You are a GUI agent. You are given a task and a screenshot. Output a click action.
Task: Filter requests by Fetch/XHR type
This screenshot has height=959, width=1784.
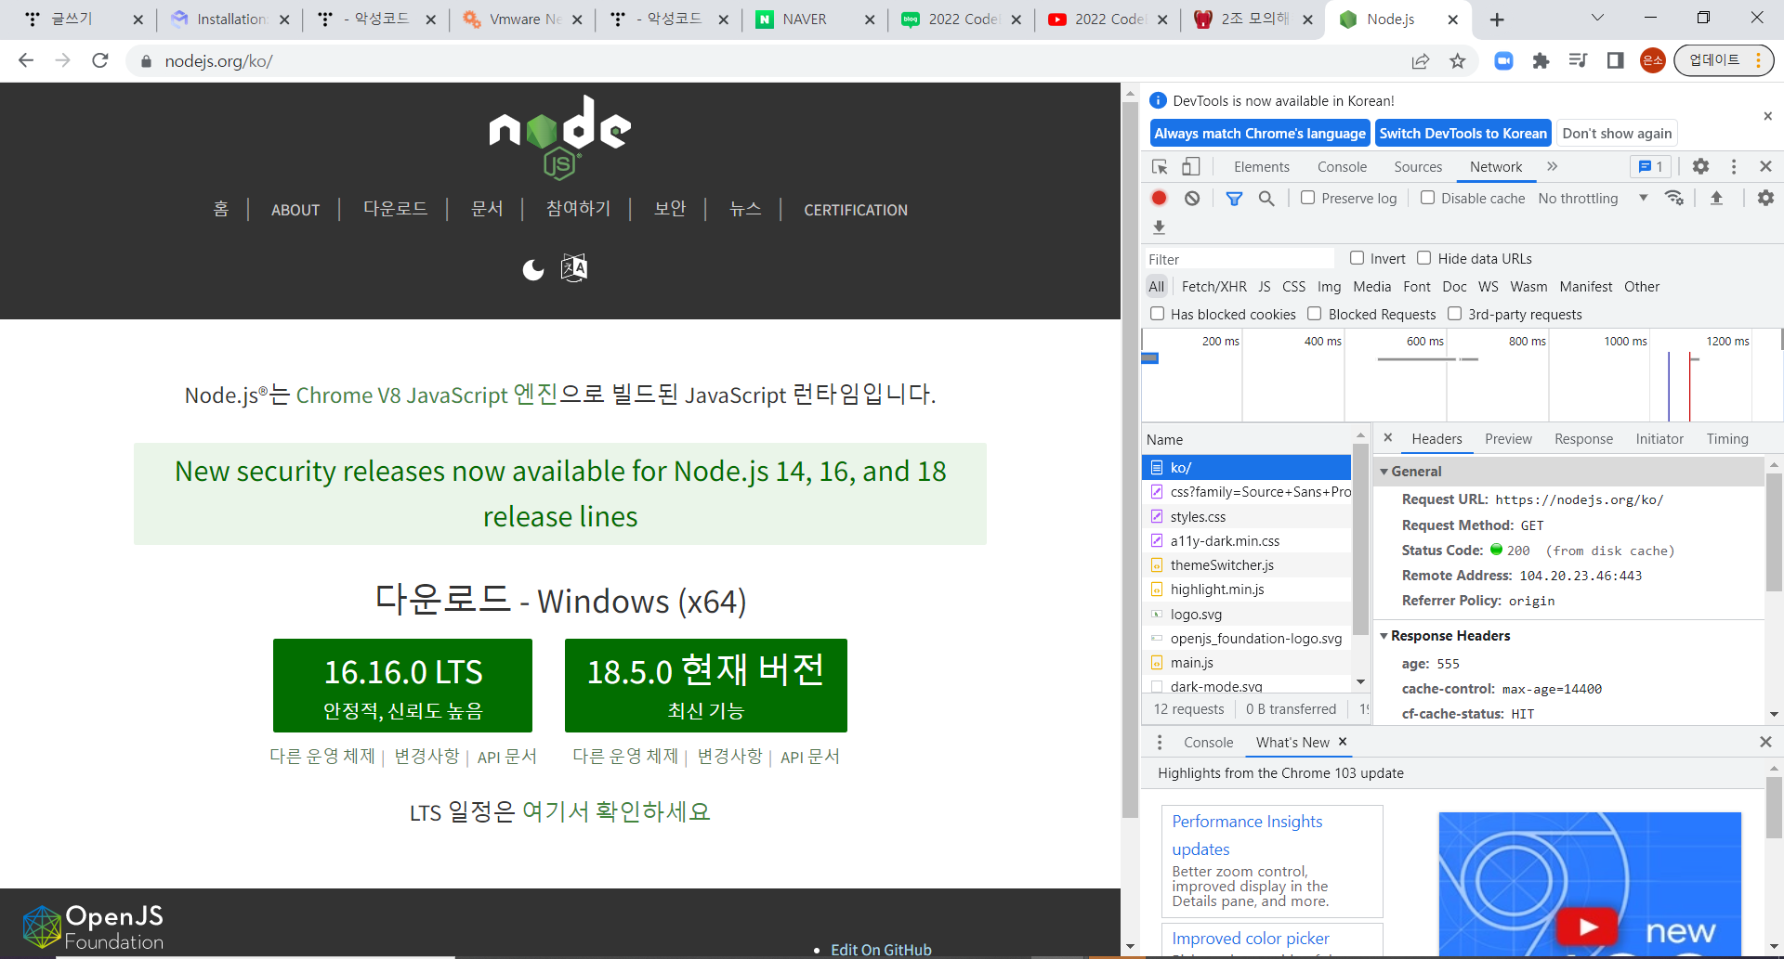coord(1213,287)
